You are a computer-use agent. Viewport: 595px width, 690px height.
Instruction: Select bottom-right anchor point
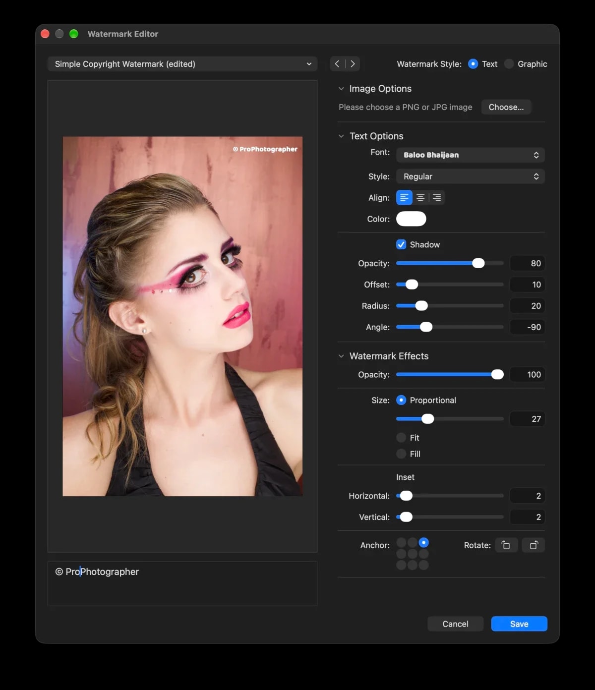pyautogui.click(x=423, y=565)
